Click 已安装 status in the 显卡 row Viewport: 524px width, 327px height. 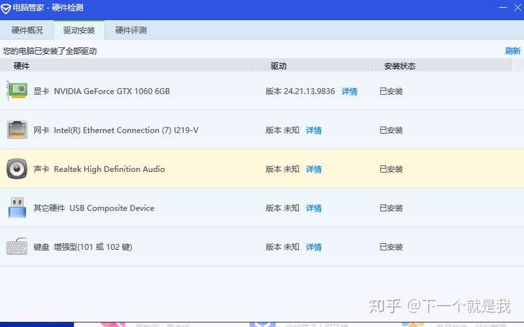tap(391, 91)
